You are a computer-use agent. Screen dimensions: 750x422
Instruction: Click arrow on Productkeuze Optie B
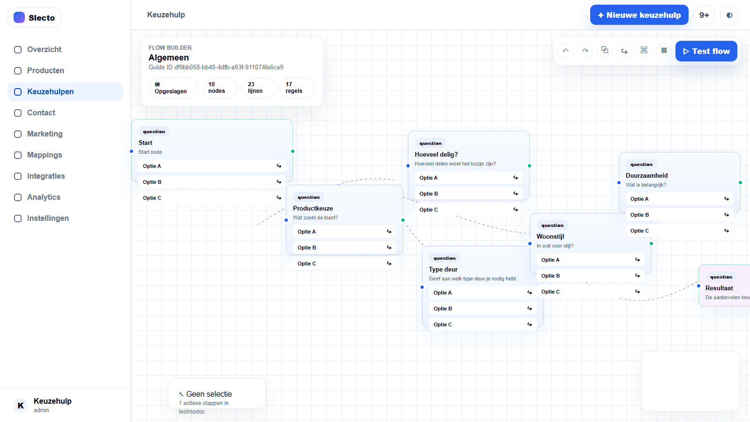389,248
